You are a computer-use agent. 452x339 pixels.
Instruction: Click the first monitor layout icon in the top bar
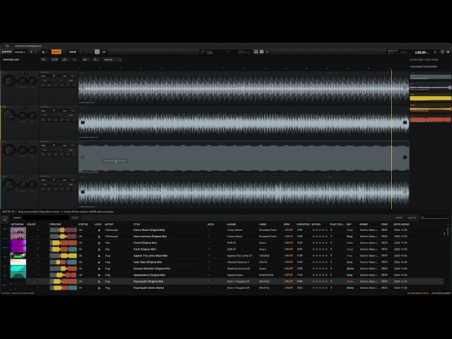coord(256,52)
